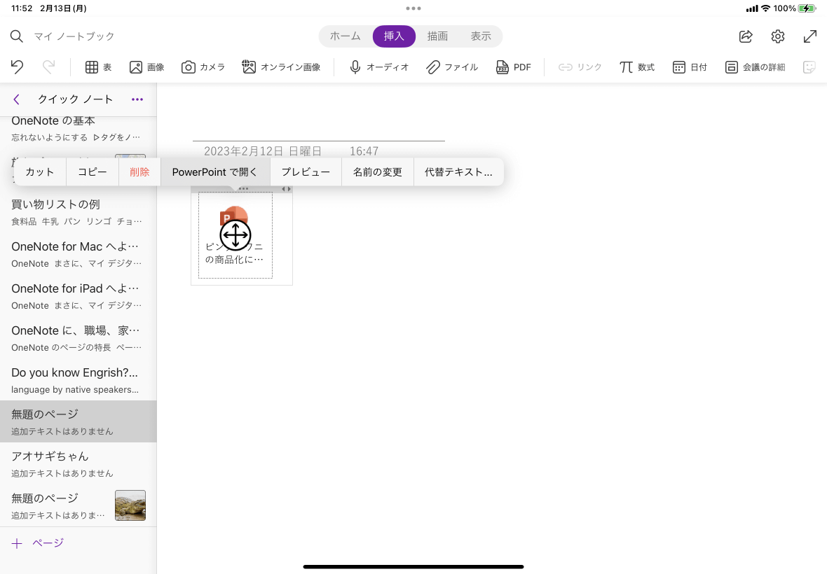The width and height of the screenshot is (827, 574).
Task: Choose 名前の変更 to rename
Action: click(378, 171)
